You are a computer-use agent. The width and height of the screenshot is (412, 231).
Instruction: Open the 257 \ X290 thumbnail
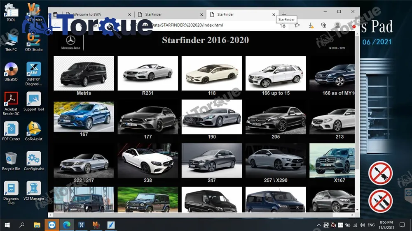pyautogui.click(x=276, y=160)
